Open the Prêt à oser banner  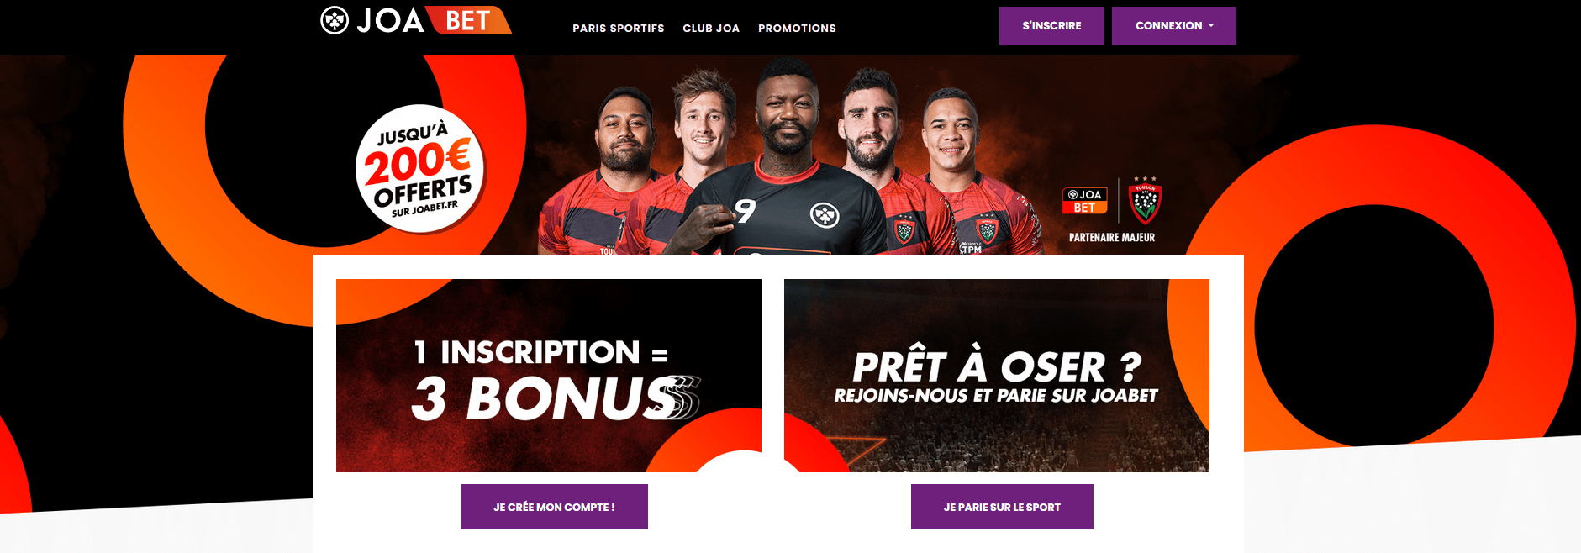coord(997,376)
